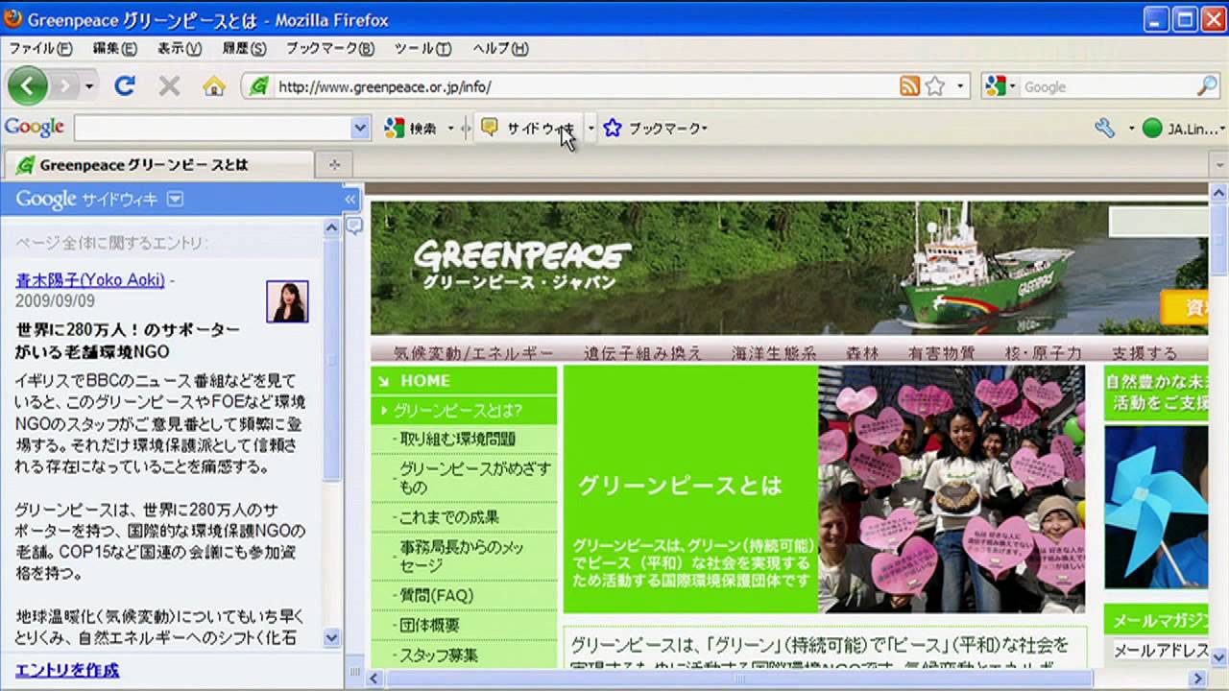
Task: Click the Google Toolbar 検索 button
Action: (x=411, y=128)
